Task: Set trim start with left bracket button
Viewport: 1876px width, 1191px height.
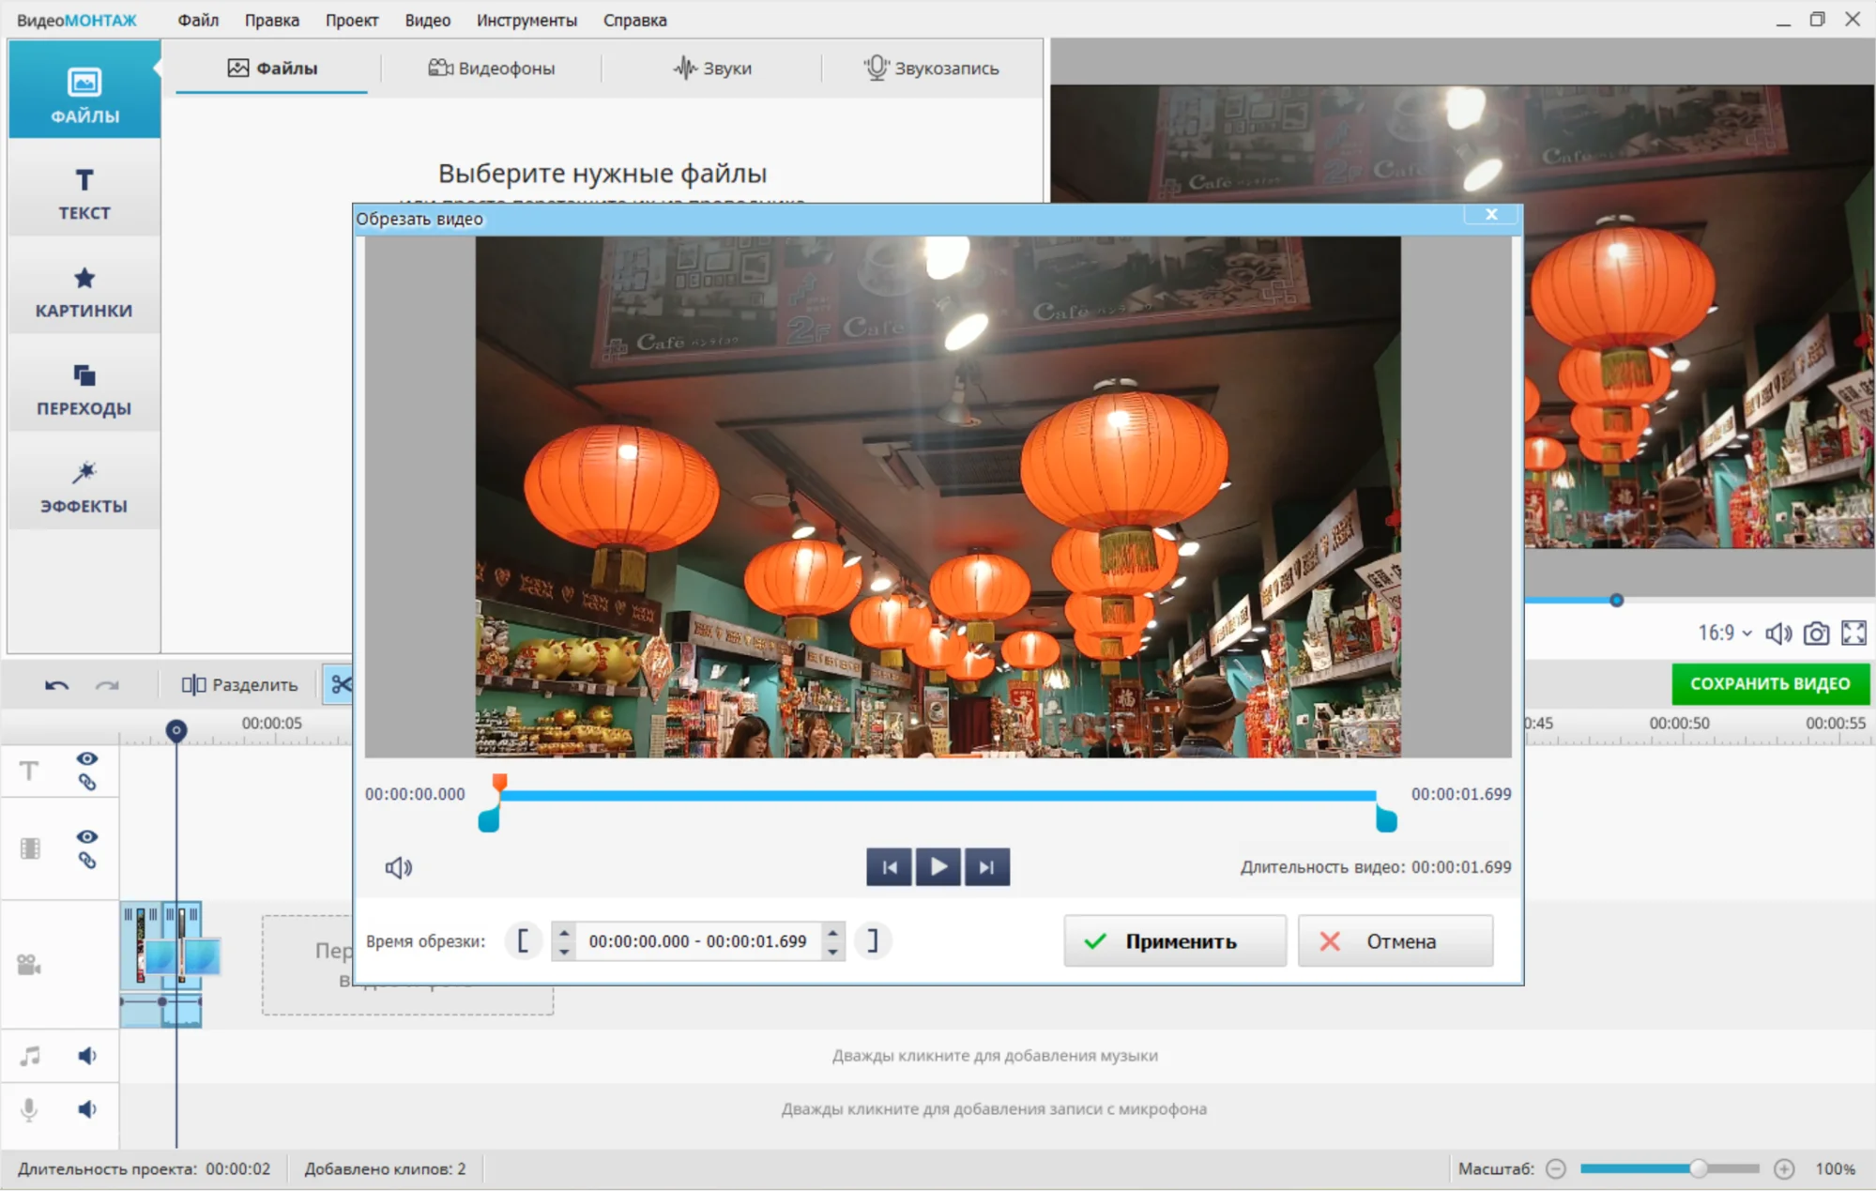Action: pos(523,940)
